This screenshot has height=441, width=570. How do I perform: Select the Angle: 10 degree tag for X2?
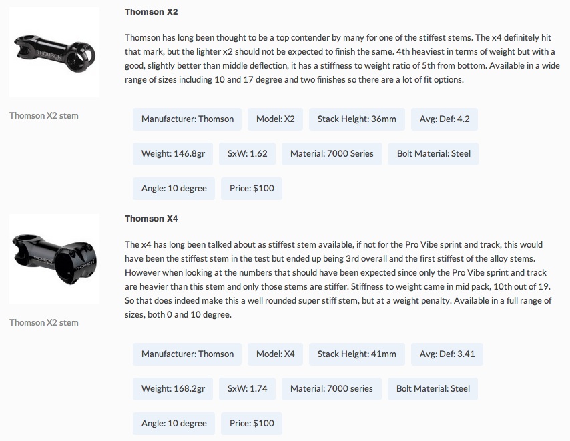[174, 189]
